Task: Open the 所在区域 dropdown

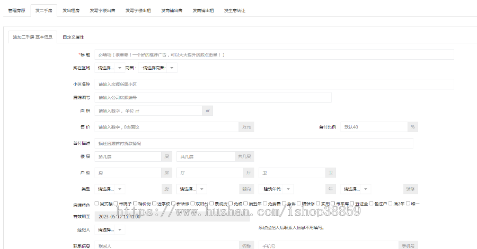Action: coord(110,68)
